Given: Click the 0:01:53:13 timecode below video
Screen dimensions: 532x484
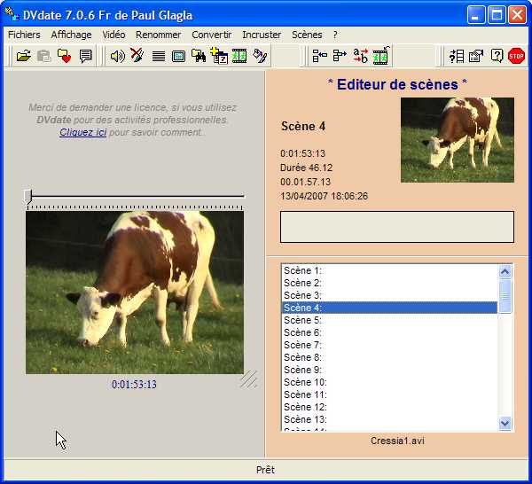Looking at the screenshot, I should pyautogui.click(x=134, y=385).
